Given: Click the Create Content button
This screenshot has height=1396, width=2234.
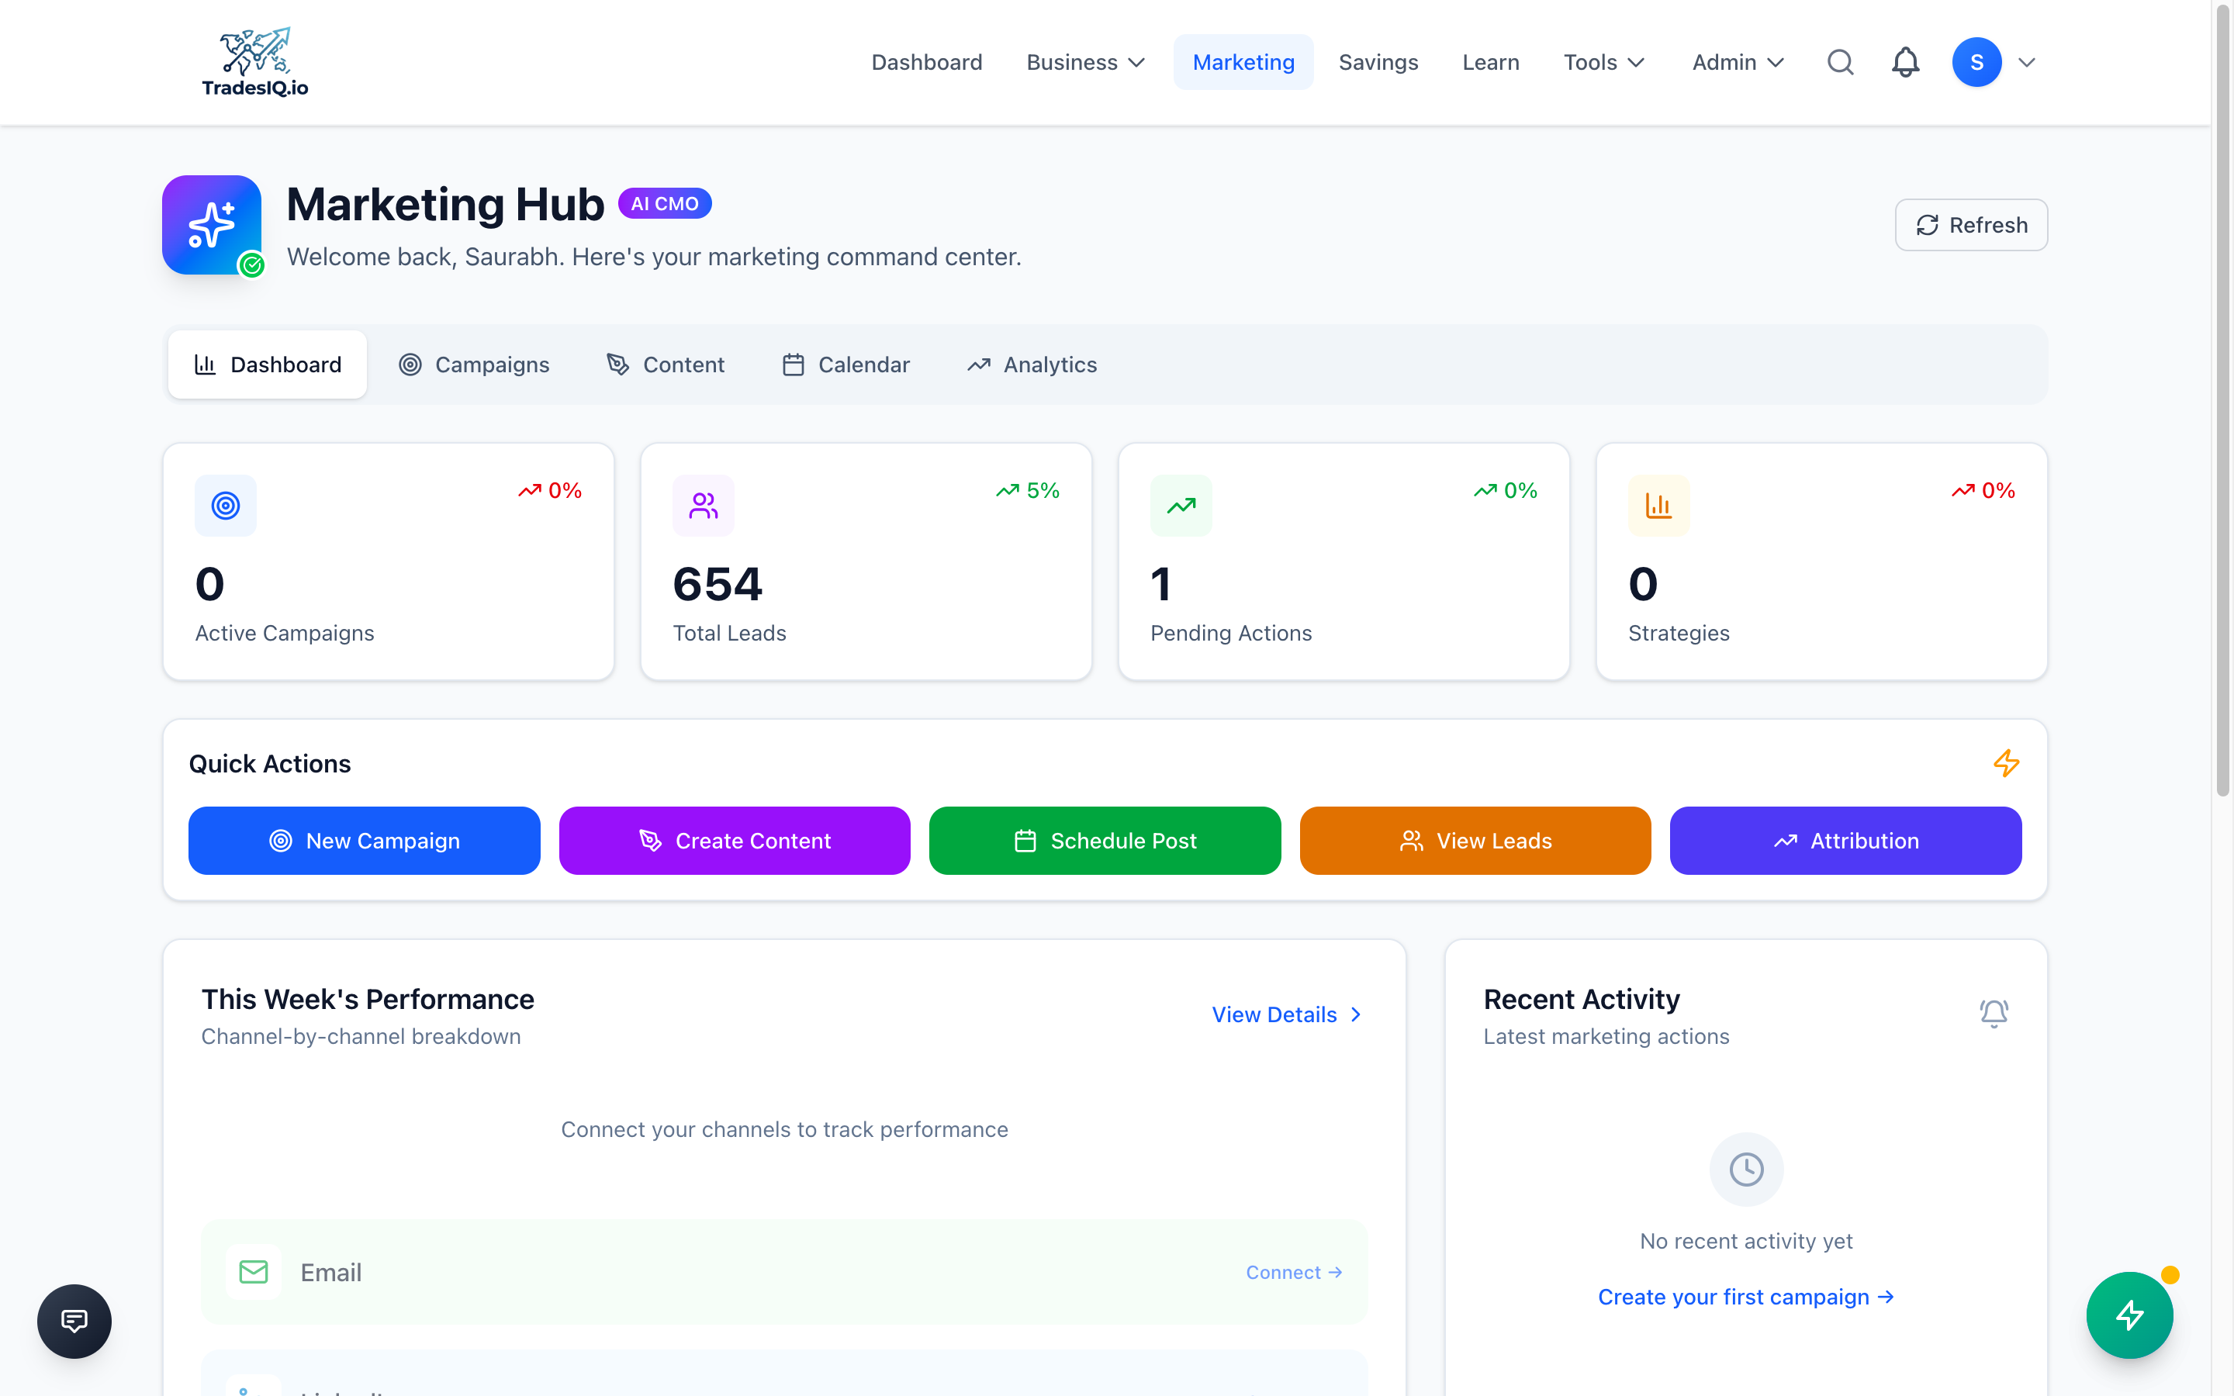Looking at the screenshot, I should [x=735, y=840].
